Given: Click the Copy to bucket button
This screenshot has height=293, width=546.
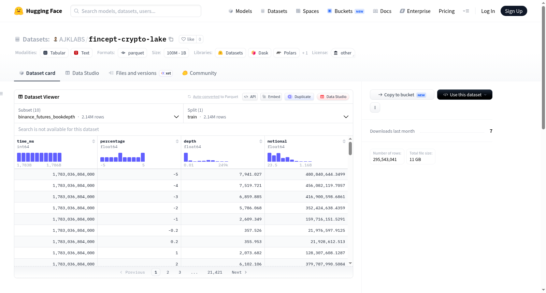Looking at the screenshot, I should coord(402,95).
